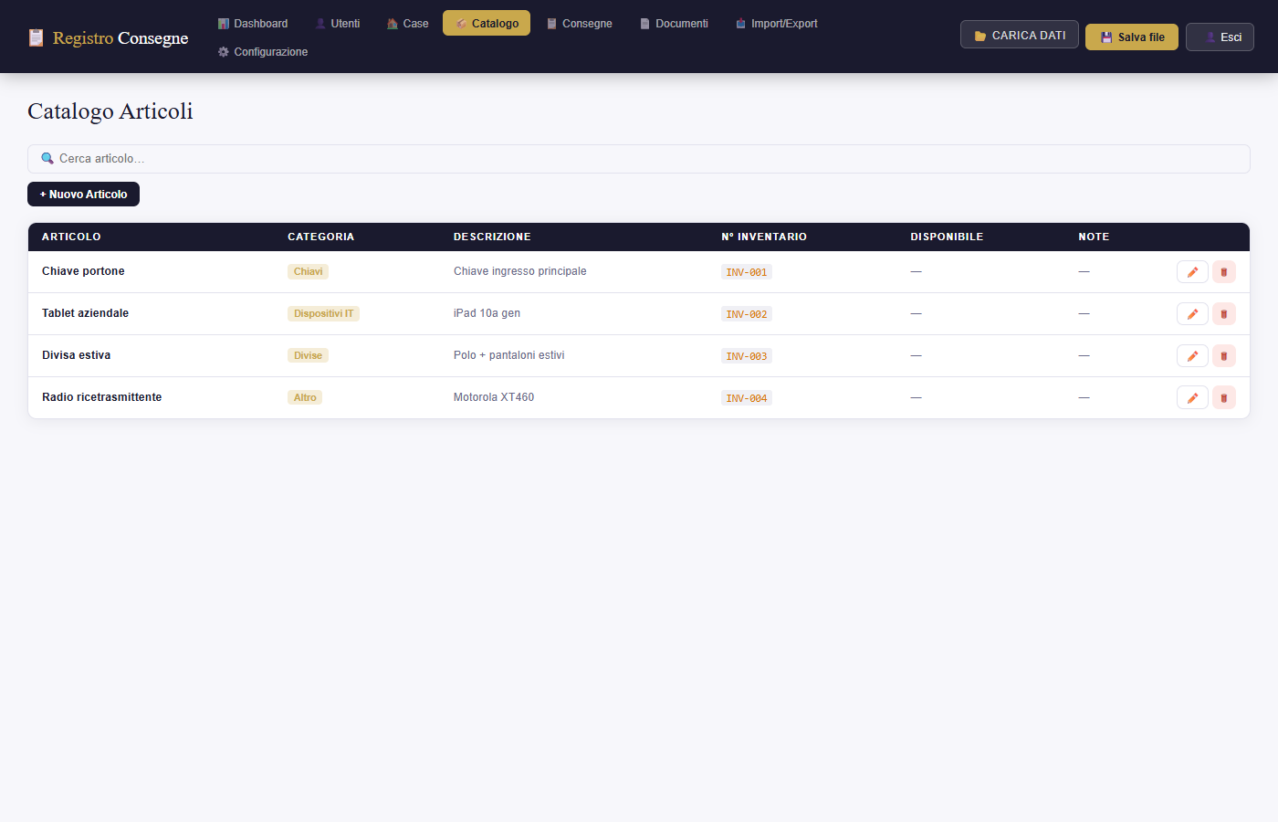Delete the Chiave portone article
The height and width of the screenshot is (822, 1278).
[1224, 272]
